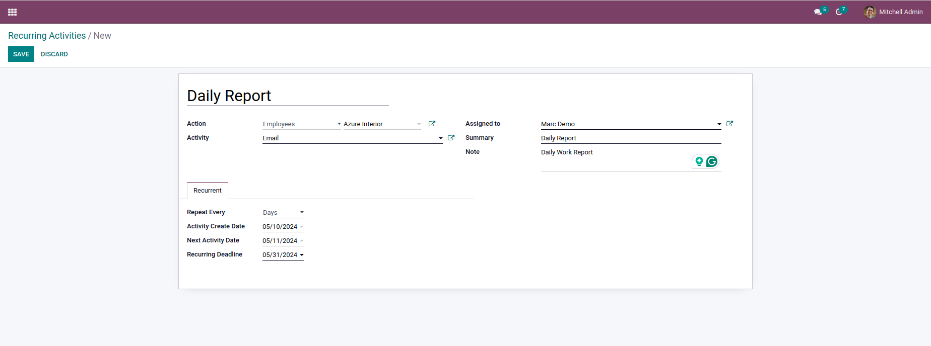Click the DISCARD button
The image size is (931, 346).
tap(54, 54)
